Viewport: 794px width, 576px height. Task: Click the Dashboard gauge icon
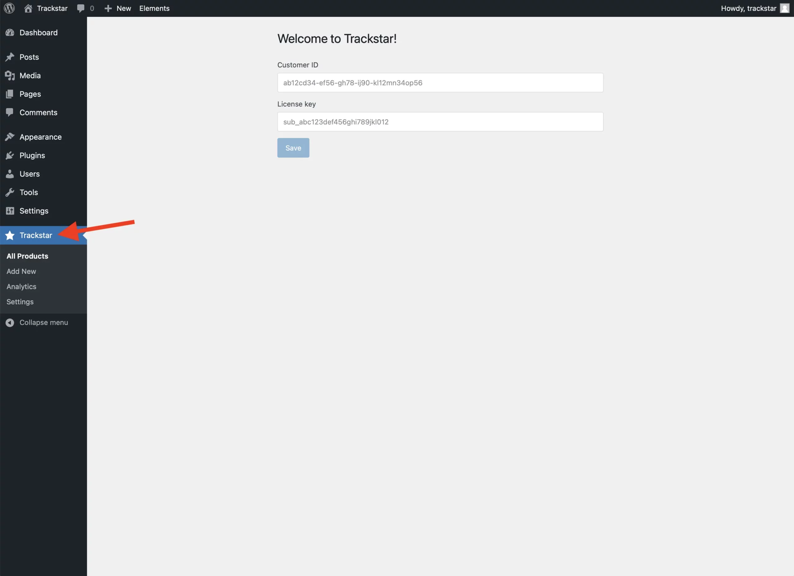pos(10,33)
